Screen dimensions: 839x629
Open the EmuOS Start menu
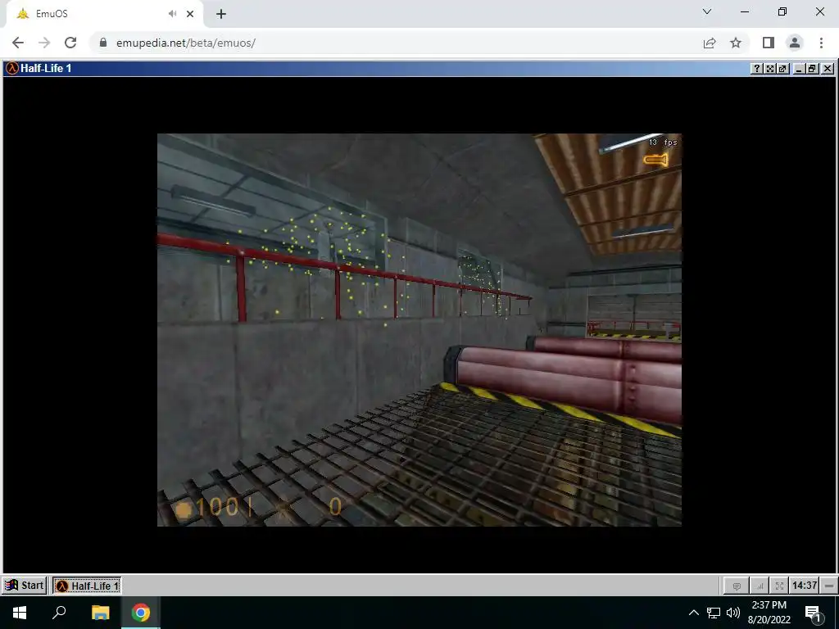(x=24, y=585)
